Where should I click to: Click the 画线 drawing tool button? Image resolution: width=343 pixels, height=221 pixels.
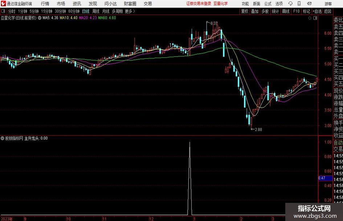coord(286,11)
